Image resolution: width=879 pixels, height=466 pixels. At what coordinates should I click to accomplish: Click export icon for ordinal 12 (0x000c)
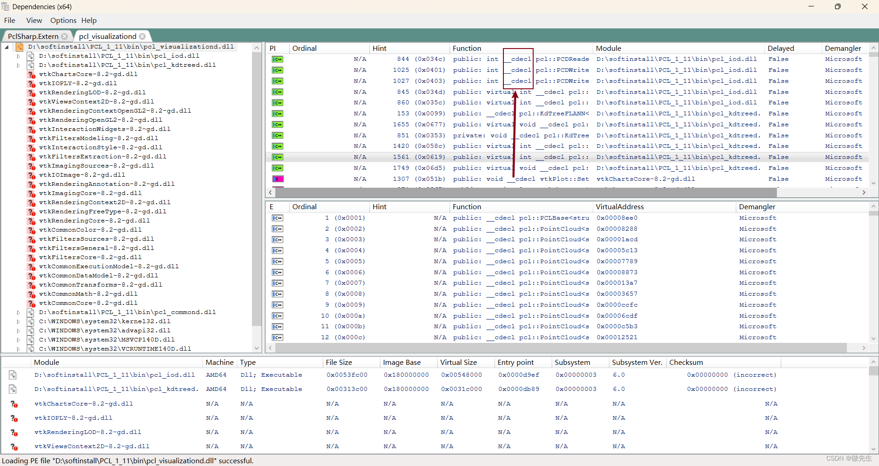[x=278, y=337]
